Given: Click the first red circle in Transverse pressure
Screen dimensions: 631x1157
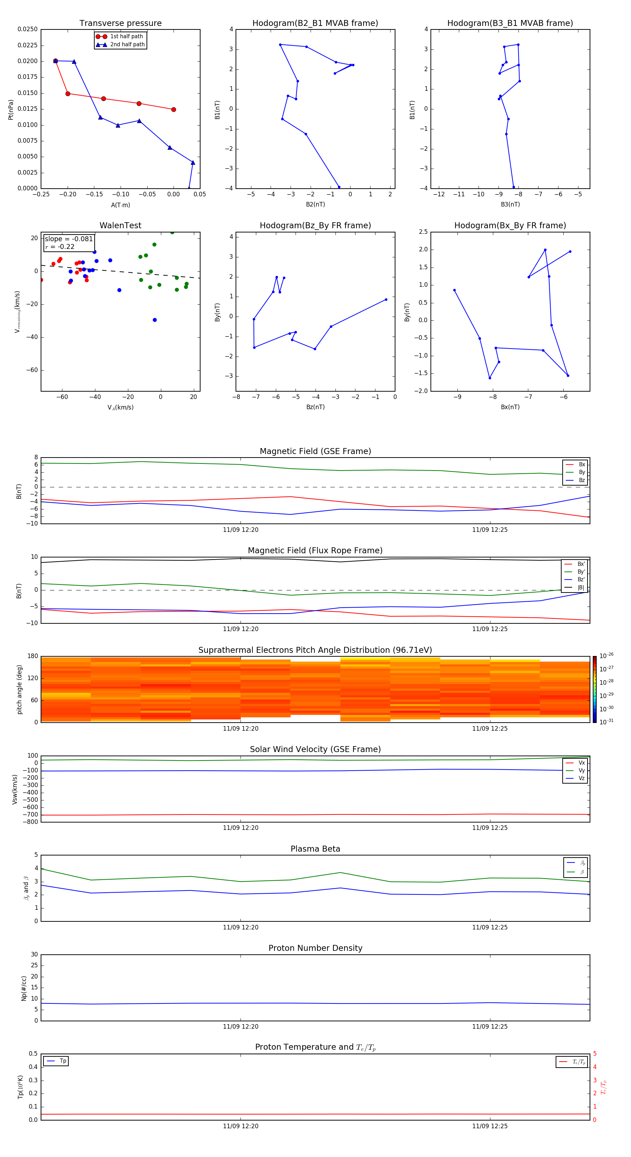Looking at the screenshot, I should click(x=55, y=61).
